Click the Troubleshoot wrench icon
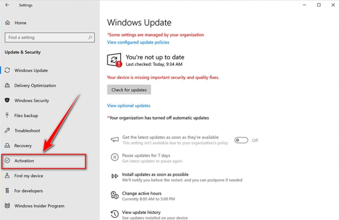This screenshot has width=339, height=220. [7, 130]
